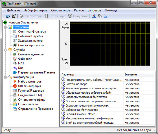The image size is (158, 134).
Task: Open Набор фильтров funnel icon item
Action: [15, 81]
